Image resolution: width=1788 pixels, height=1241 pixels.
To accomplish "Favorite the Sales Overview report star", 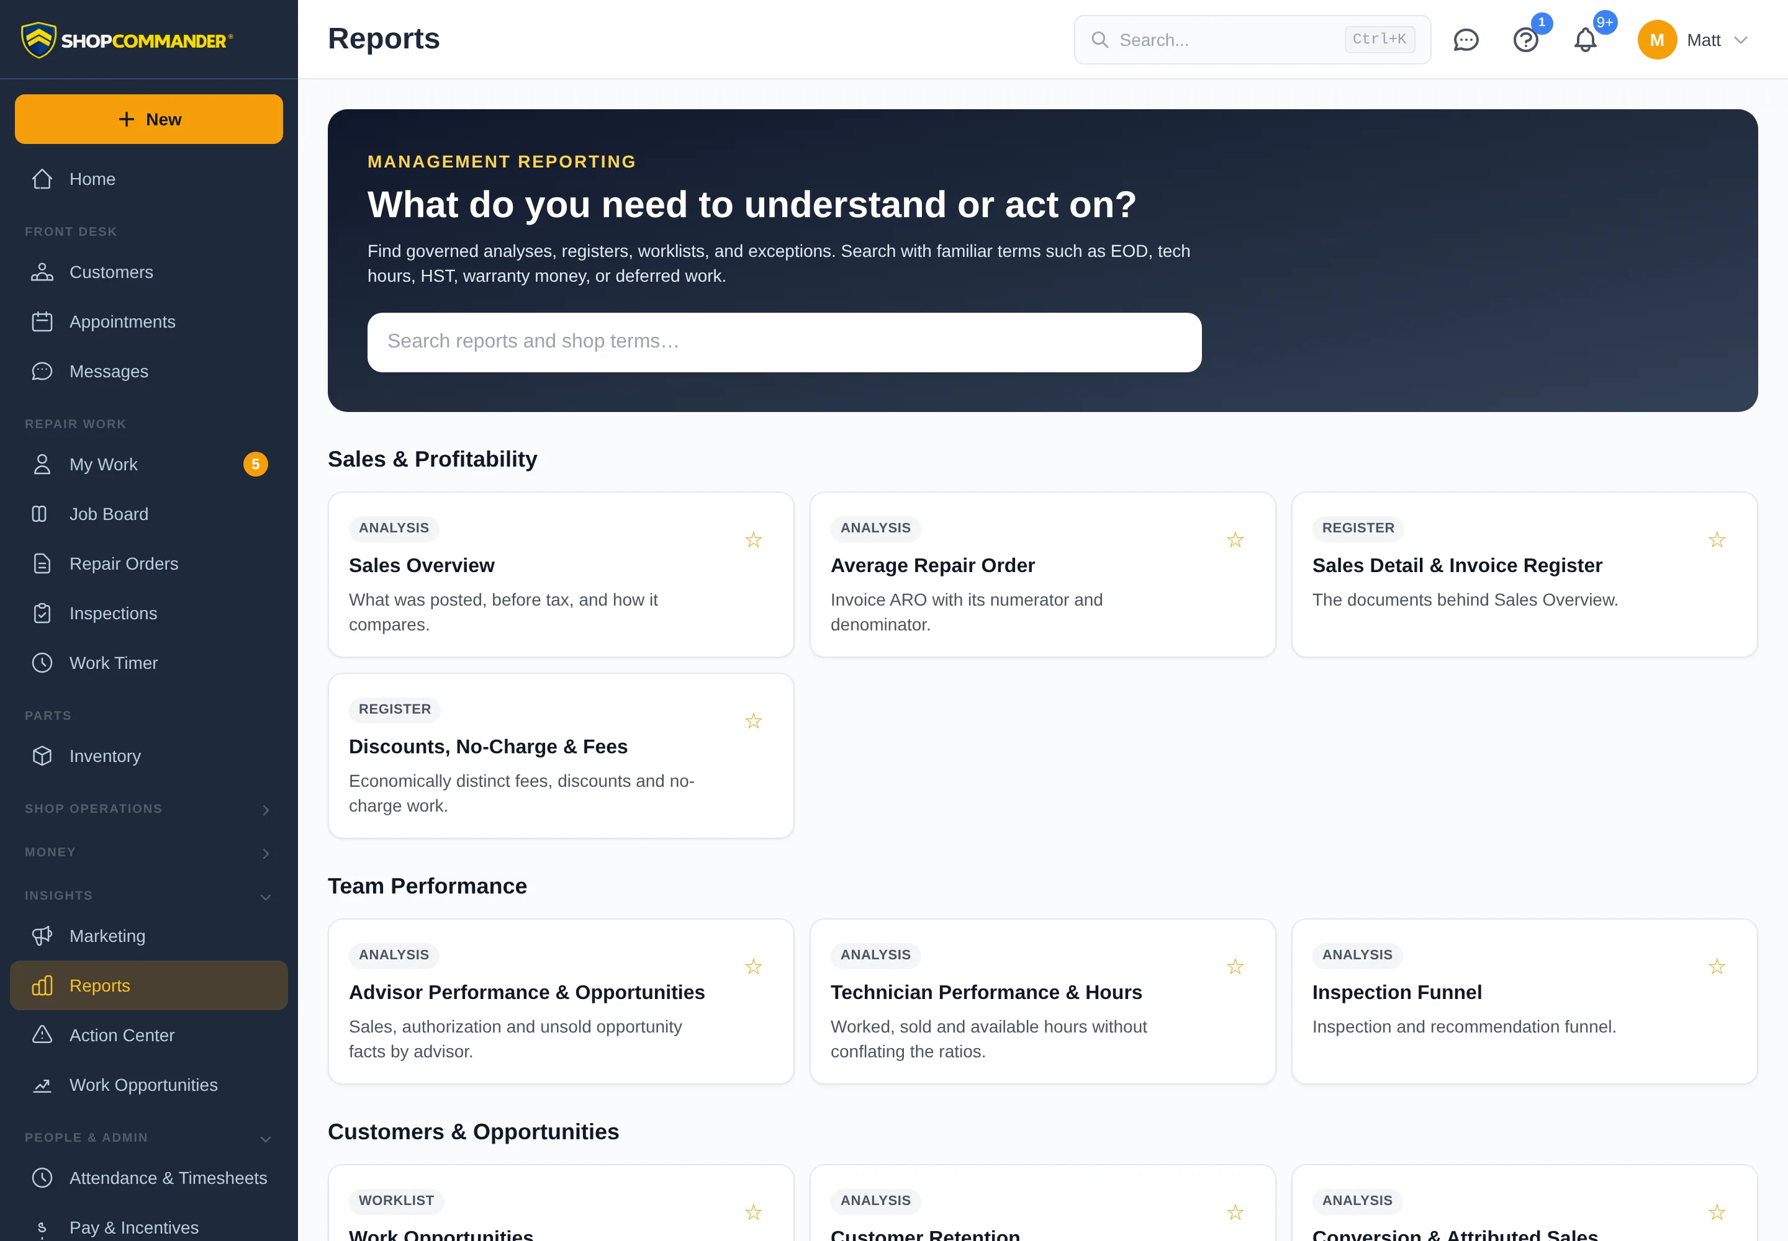I will [x=753, y=540].
